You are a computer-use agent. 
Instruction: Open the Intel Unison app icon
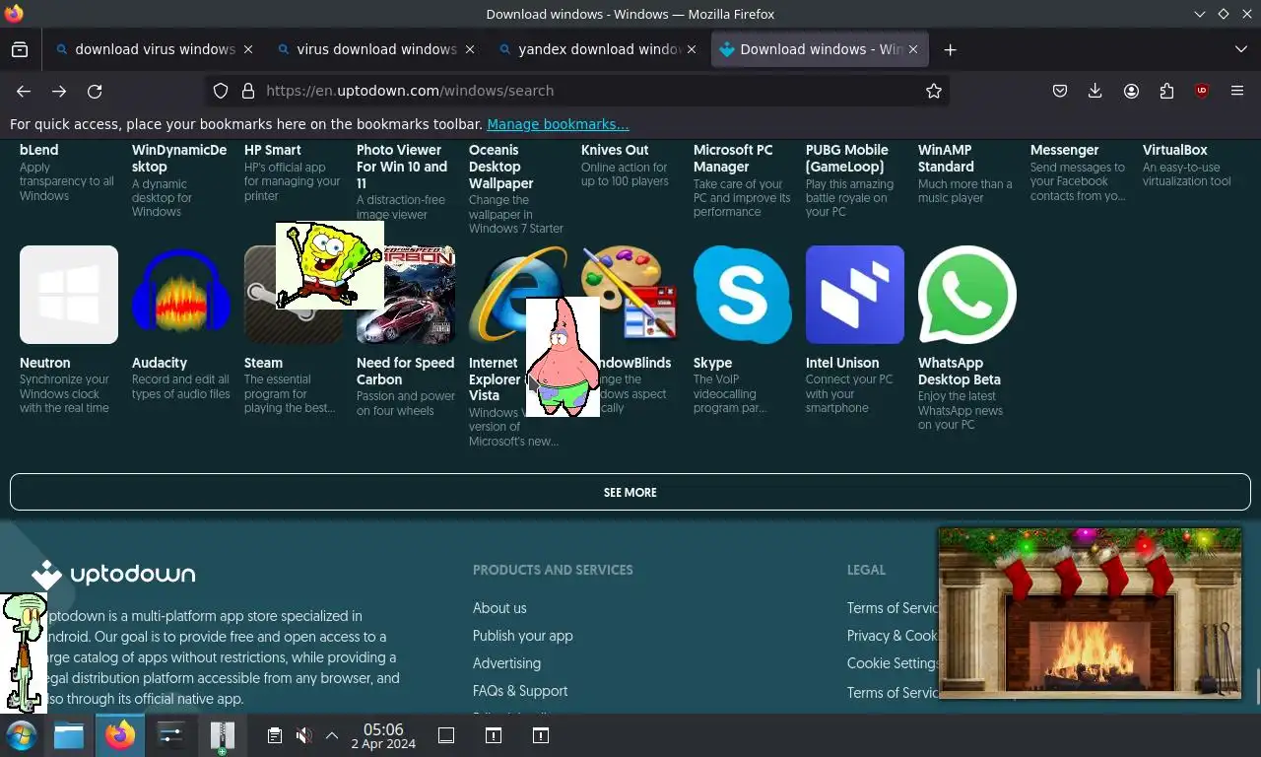pos(855,295)
